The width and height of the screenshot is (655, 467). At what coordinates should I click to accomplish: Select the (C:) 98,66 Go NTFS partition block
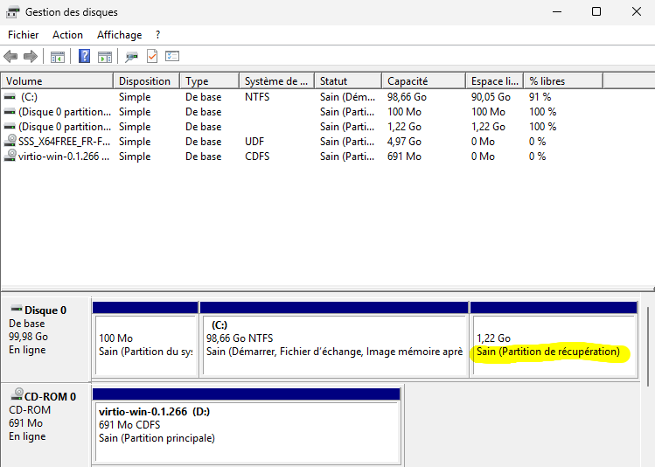point(333,345)
